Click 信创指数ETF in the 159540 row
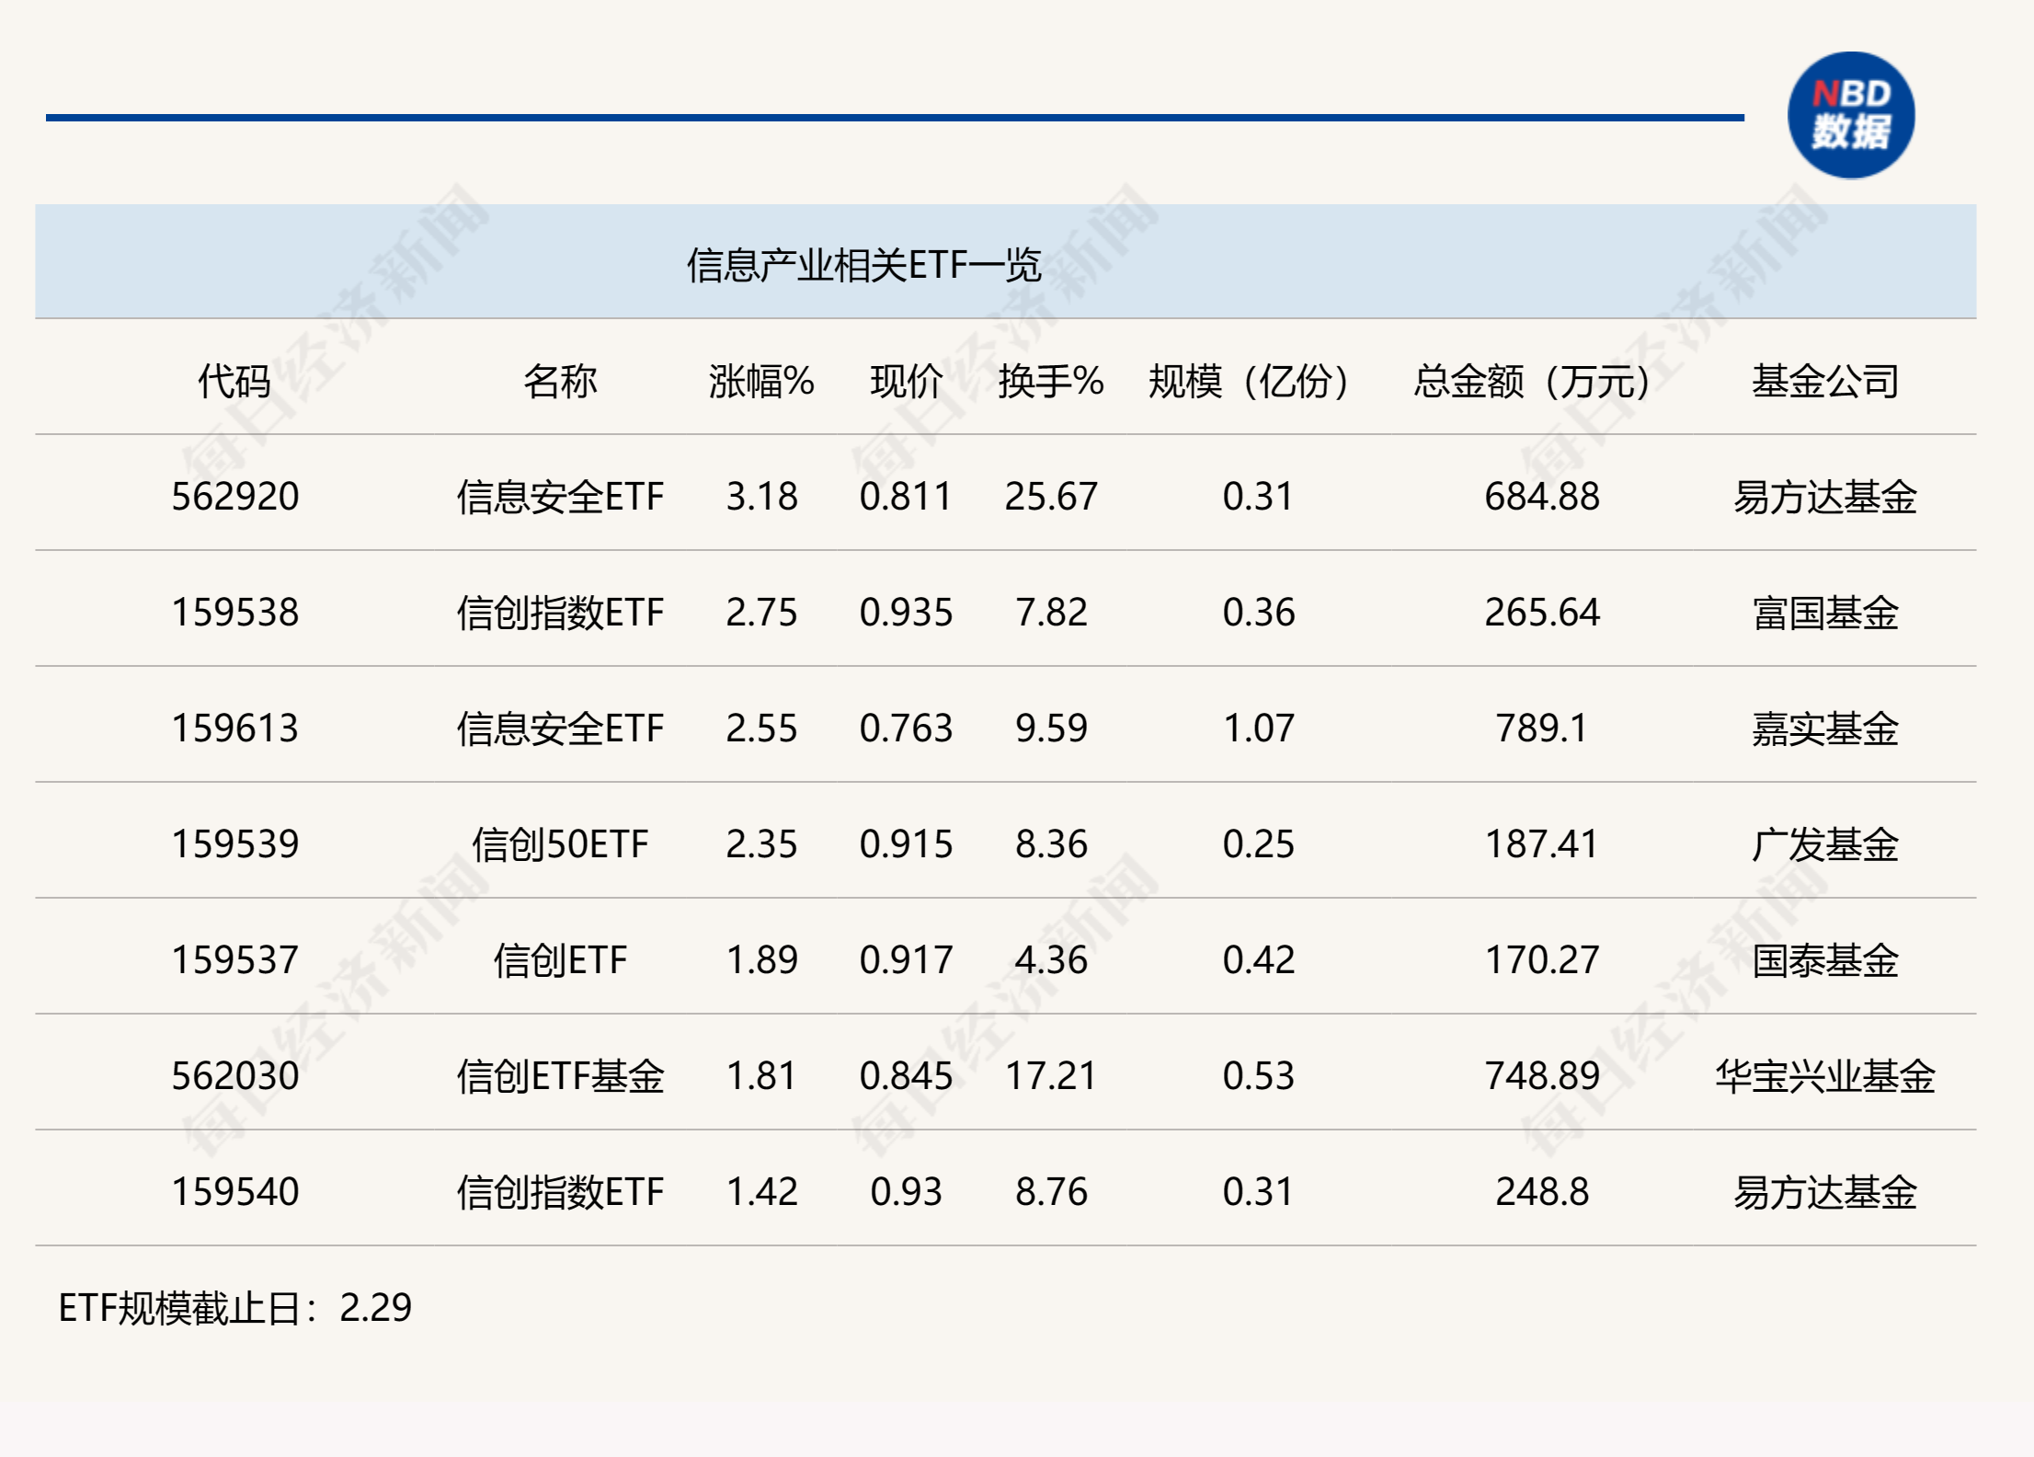Image resolution: width=2034 pixels, height=1457 pixels. 560,1192
